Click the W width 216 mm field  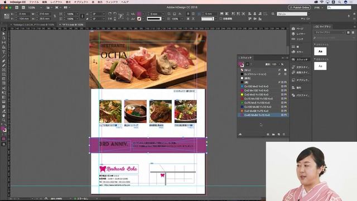pyautogui.click(x=44, y=14)
